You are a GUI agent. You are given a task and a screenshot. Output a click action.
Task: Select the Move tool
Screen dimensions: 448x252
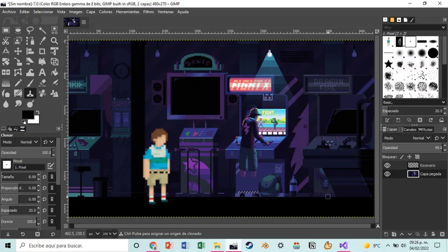click(18, 51)
